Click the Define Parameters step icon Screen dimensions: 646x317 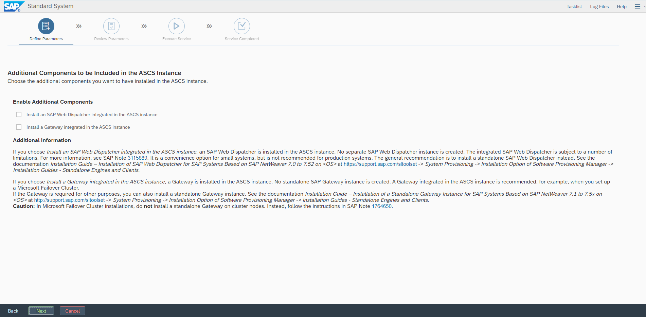(46, 26)
